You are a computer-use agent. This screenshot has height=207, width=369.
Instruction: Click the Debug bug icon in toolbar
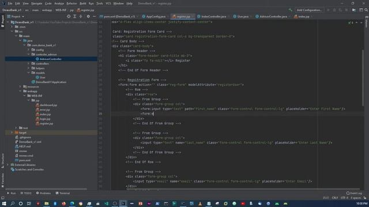coord(334,10)
